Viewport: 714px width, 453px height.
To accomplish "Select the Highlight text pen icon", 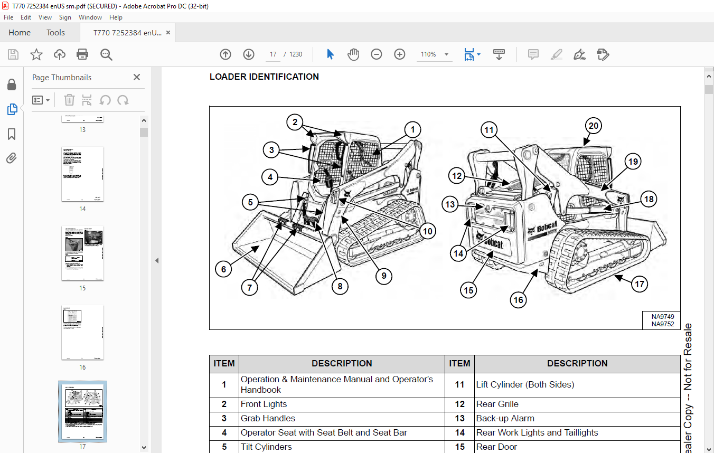I will click(556, 54).
